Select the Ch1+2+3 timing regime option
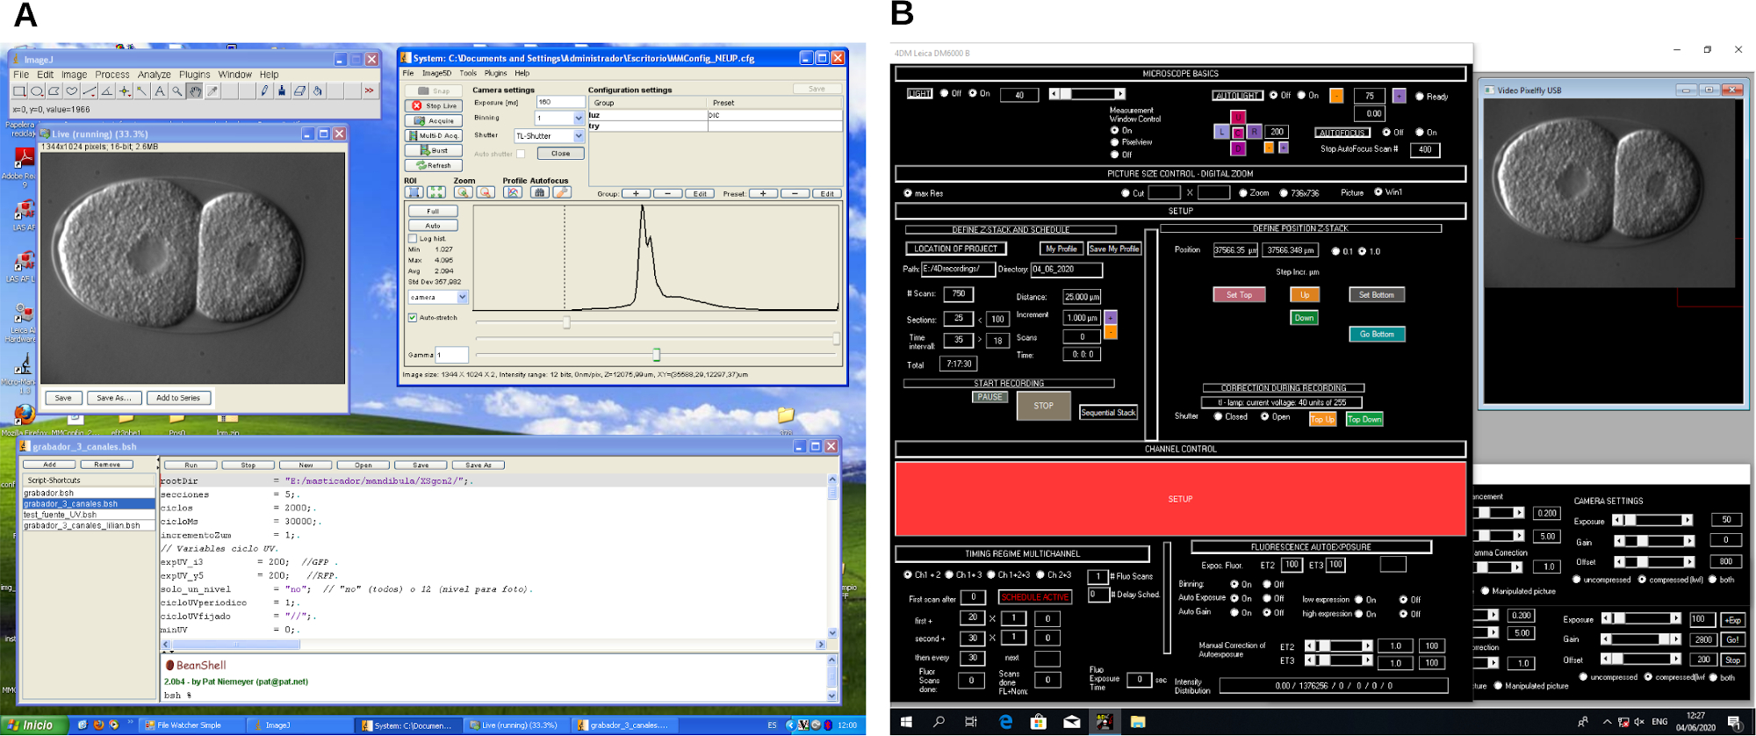 coord(992,575)
